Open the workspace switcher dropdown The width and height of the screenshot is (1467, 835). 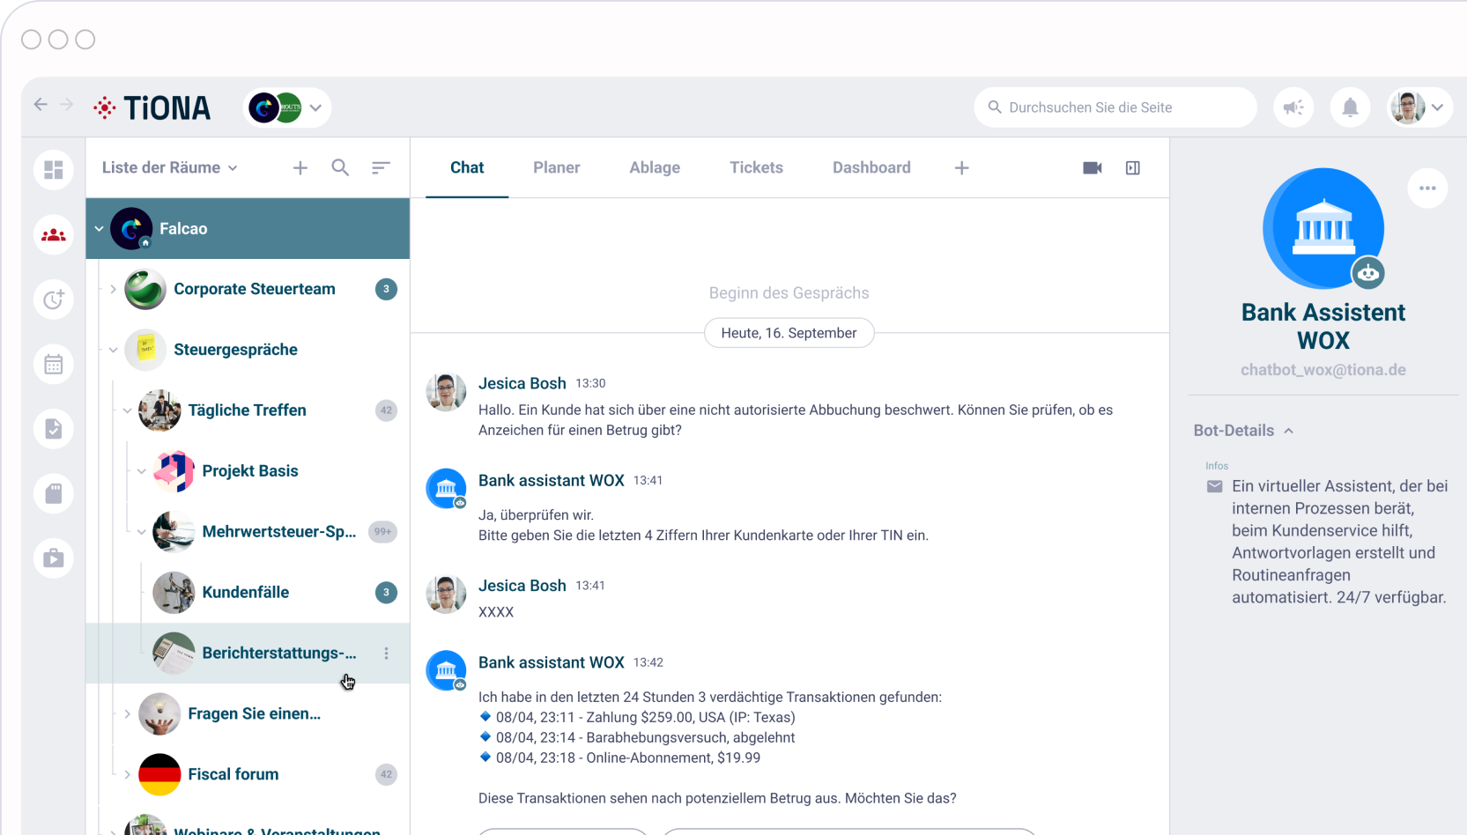pyautogui.click(x=287, y=107)
